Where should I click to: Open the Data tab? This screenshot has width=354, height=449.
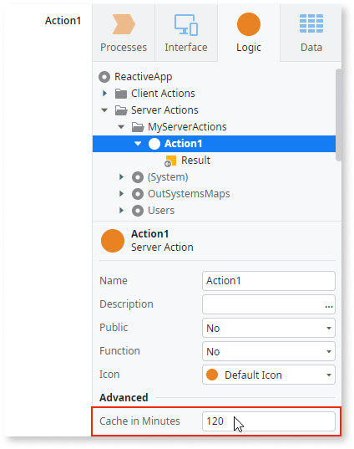point(311,33)
